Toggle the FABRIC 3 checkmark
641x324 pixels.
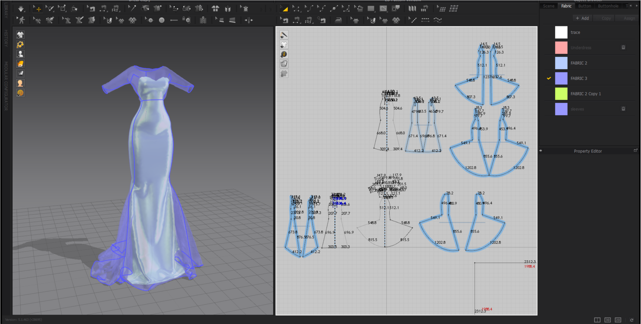[x=549, y=78]
